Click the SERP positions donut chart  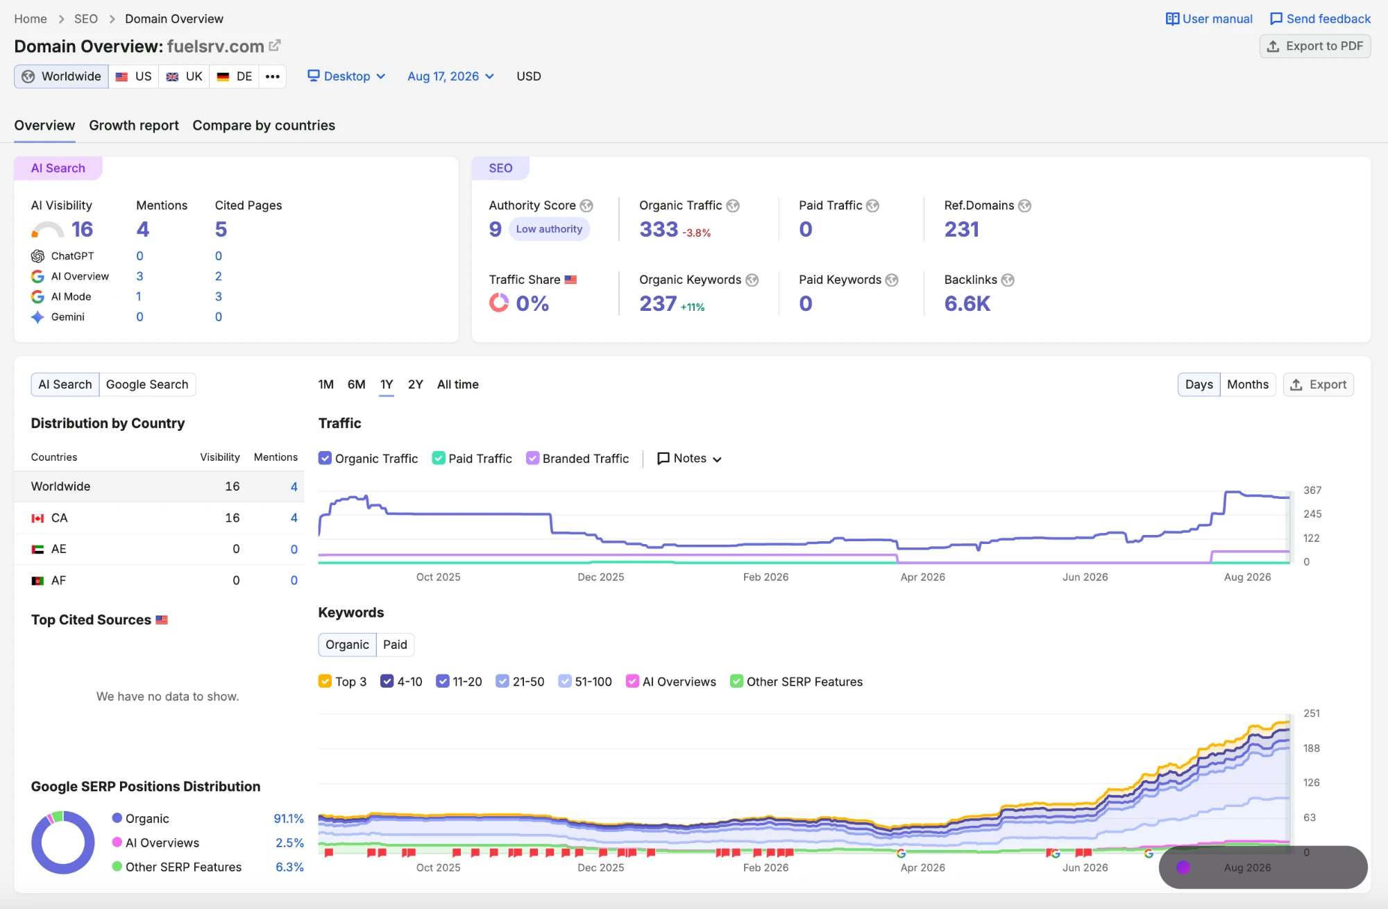pos(63,842)
